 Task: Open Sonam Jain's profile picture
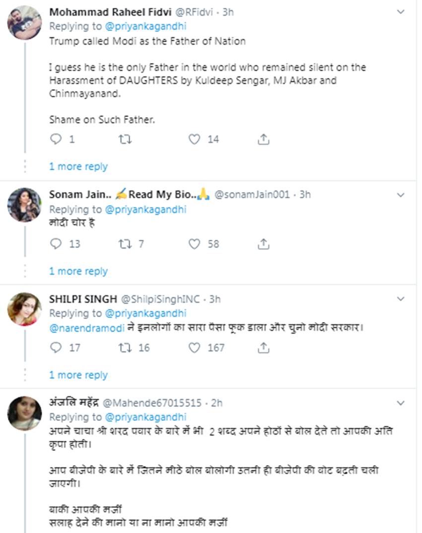[x=24, y=204]
